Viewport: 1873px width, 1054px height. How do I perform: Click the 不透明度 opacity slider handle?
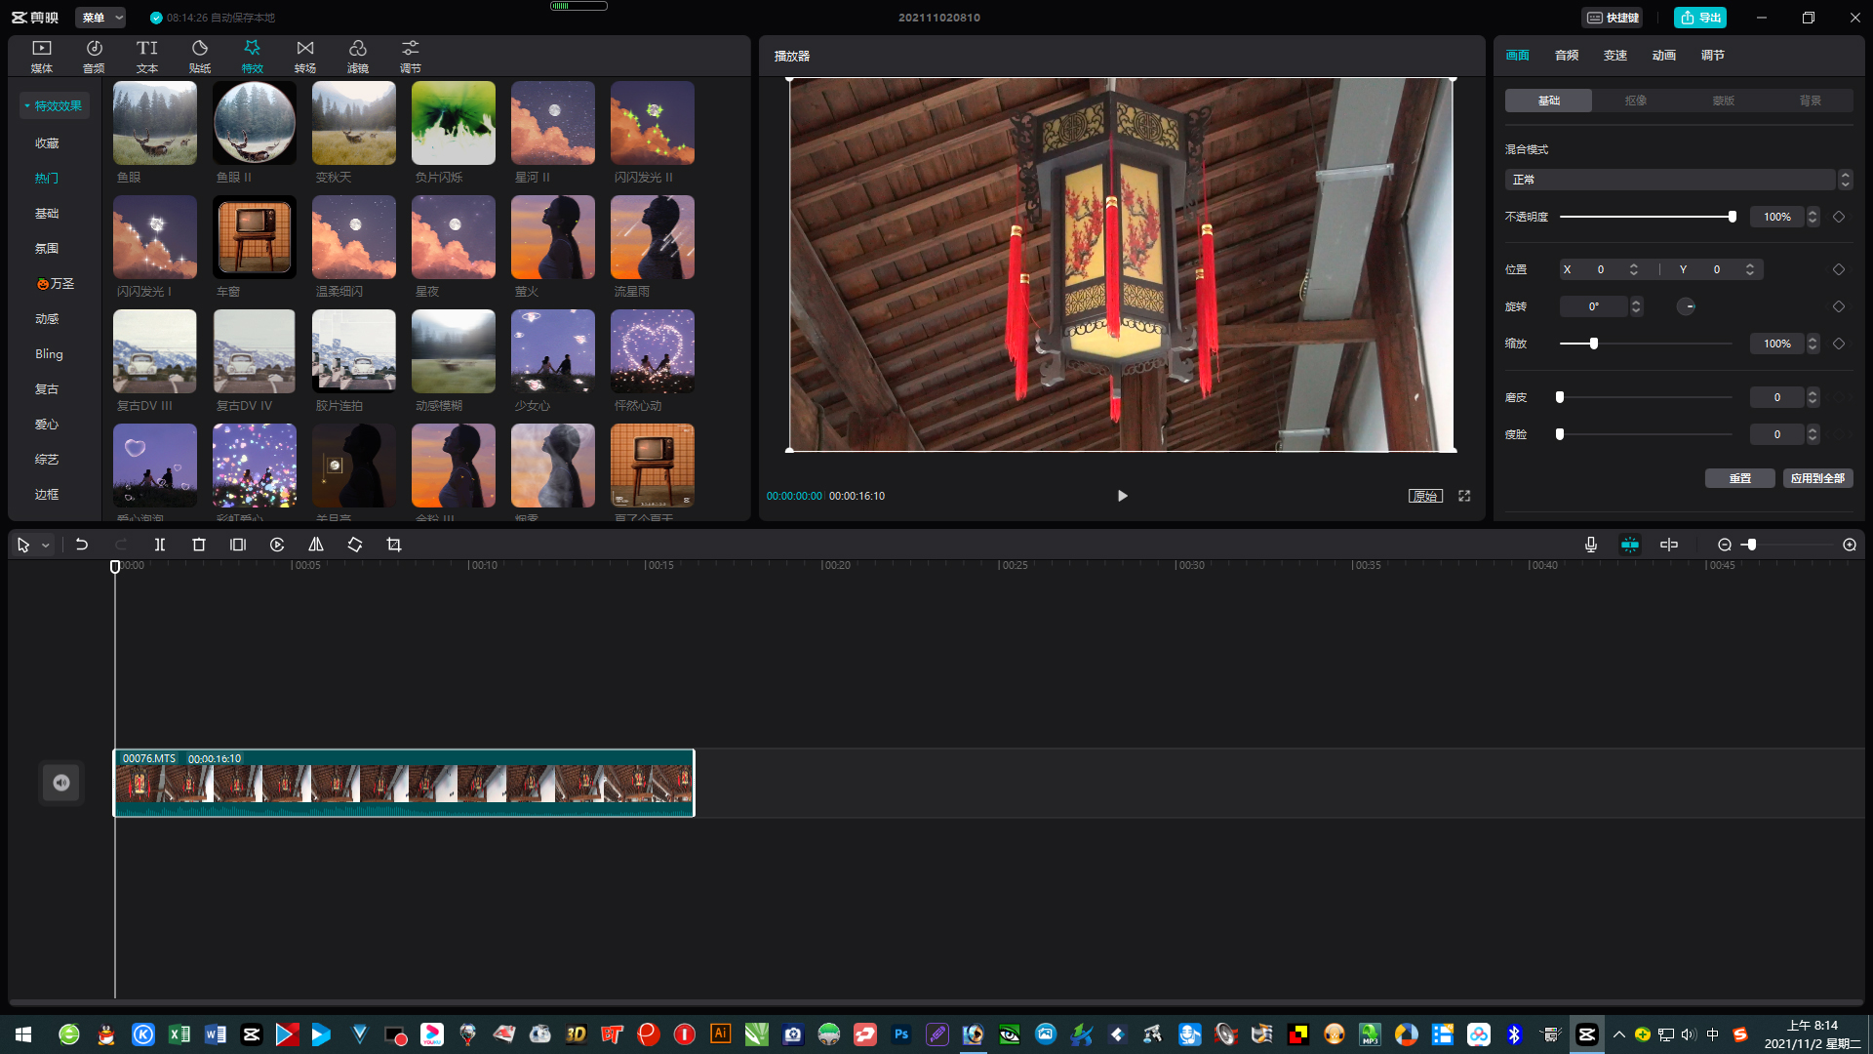pyautogui.click(x=1733, y=217)
